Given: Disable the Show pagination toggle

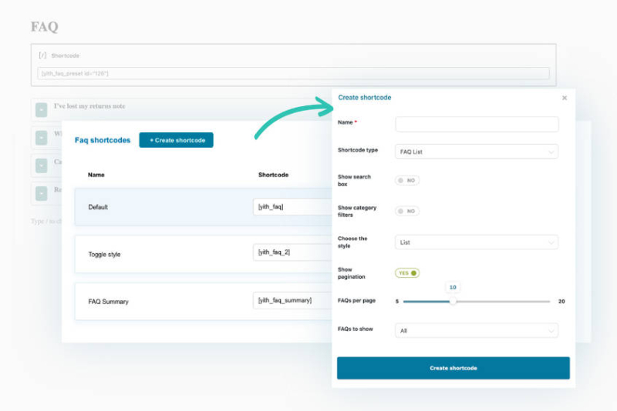Looking at the screenshot, I should 407,272.
